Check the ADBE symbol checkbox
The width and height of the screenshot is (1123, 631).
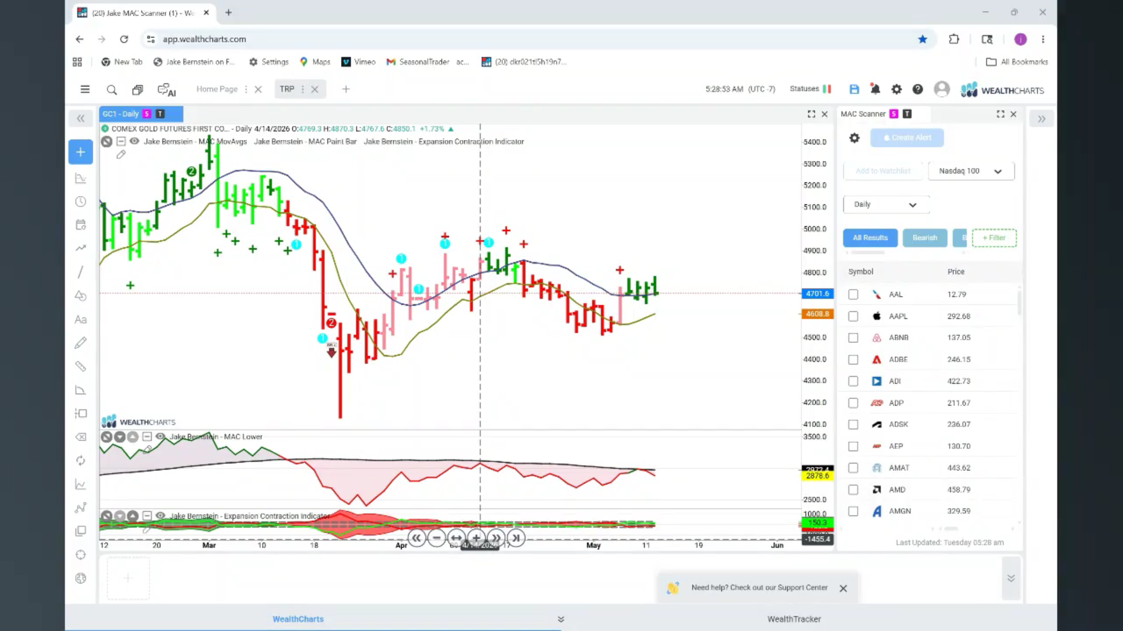[853, 359]
